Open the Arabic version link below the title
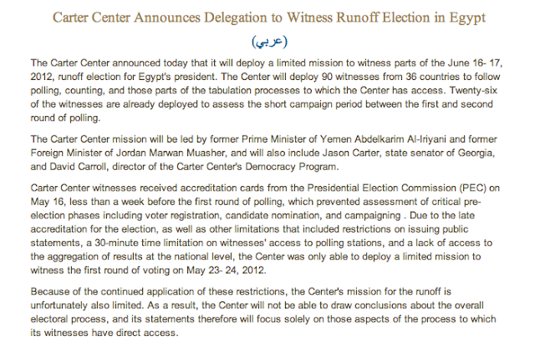Image resolution: width=535 pixels, height=346 pixels. tap(267, 41)
